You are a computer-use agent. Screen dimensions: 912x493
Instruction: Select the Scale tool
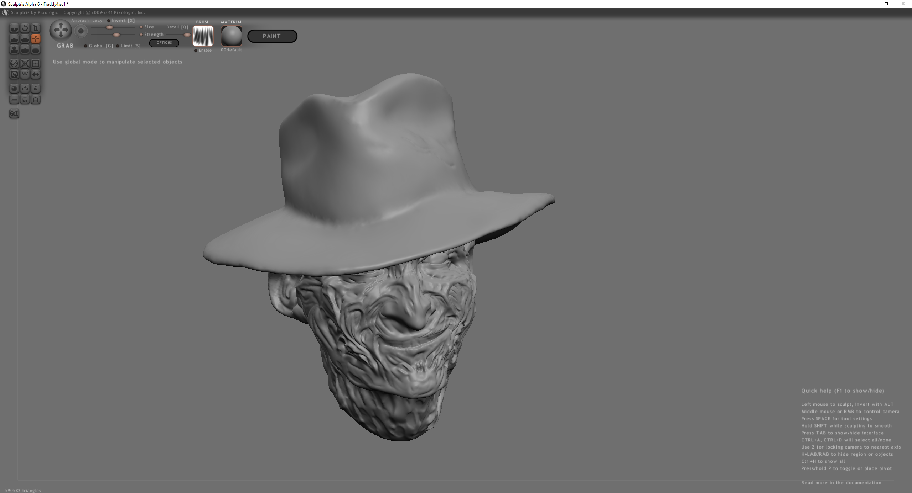click(x=36, y=28)
